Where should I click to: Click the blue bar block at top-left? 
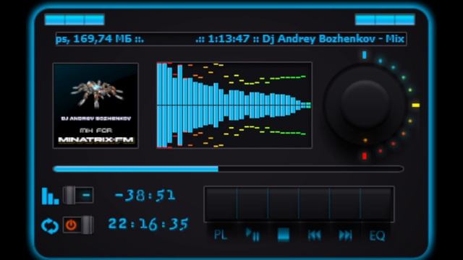[75, 19]
